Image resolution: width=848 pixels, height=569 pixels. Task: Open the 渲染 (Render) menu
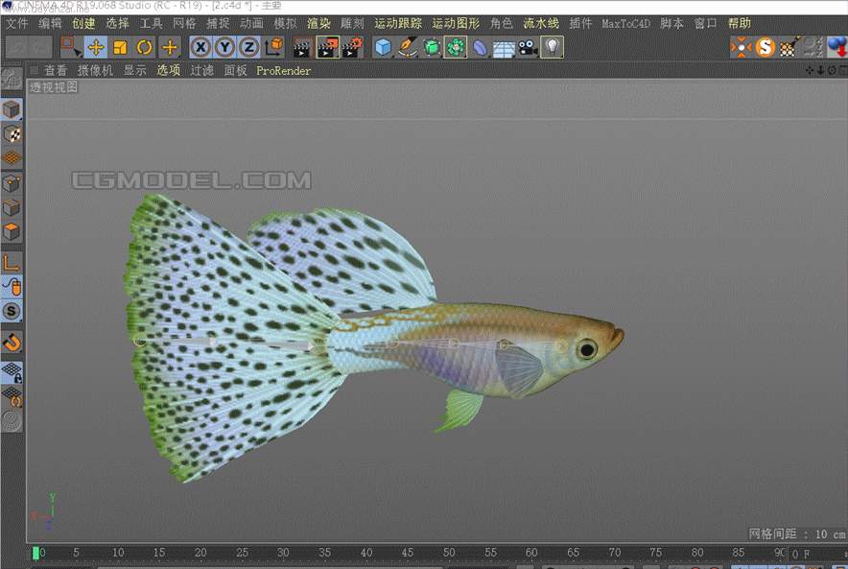point(318,23)
